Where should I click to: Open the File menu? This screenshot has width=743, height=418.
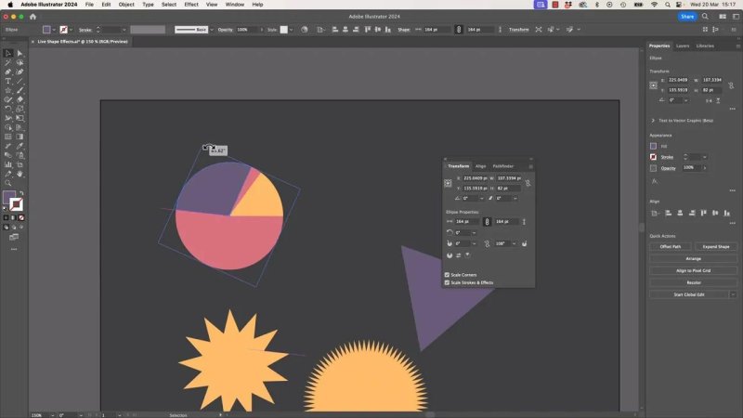click(x=89, y=5)
